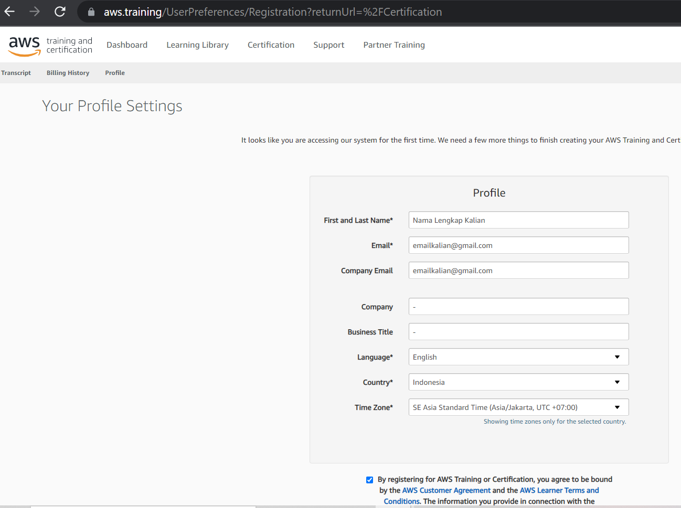Open Partner Training menu item
The width and height of the screenshot is (681, 508).
pyautogui.click(x=394, y=45)
